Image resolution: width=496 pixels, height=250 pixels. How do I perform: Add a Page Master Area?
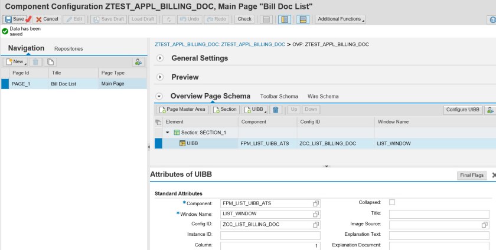(182, 110)
